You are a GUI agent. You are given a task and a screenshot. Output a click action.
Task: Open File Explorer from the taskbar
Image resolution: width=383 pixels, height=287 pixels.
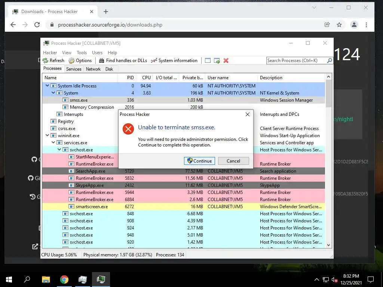click(46, 279)
